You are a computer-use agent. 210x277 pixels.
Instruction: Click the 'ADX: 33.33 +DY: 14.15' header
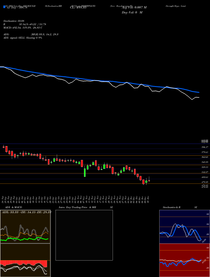point(26,212)
